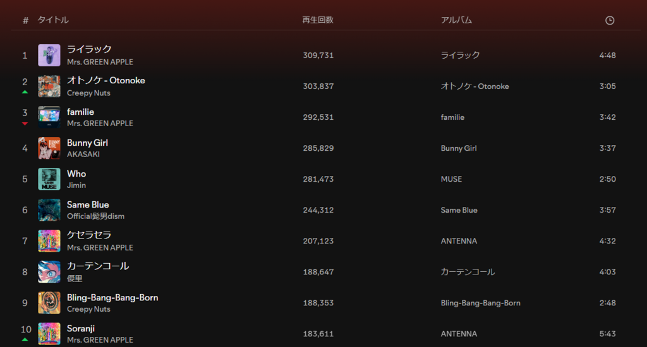Open the ANTENNA album link for Soranji
647x347 pixels.
coord(459,333)
